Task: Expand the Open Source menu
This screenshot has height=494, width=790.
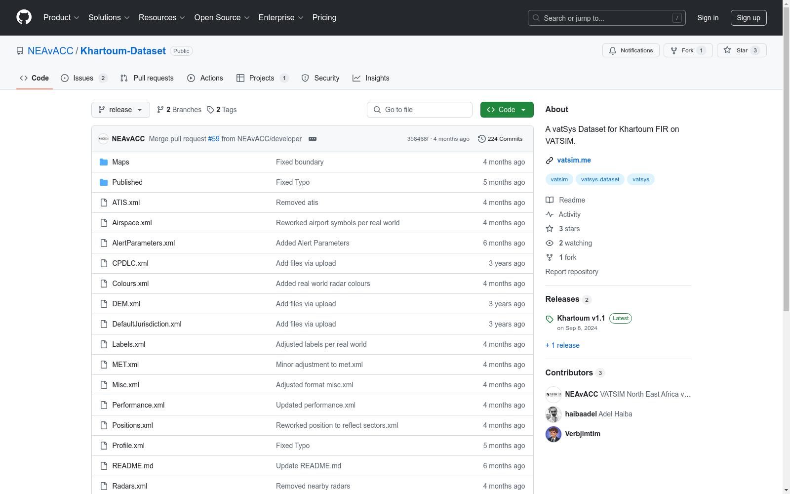Action: click(222, 18)
